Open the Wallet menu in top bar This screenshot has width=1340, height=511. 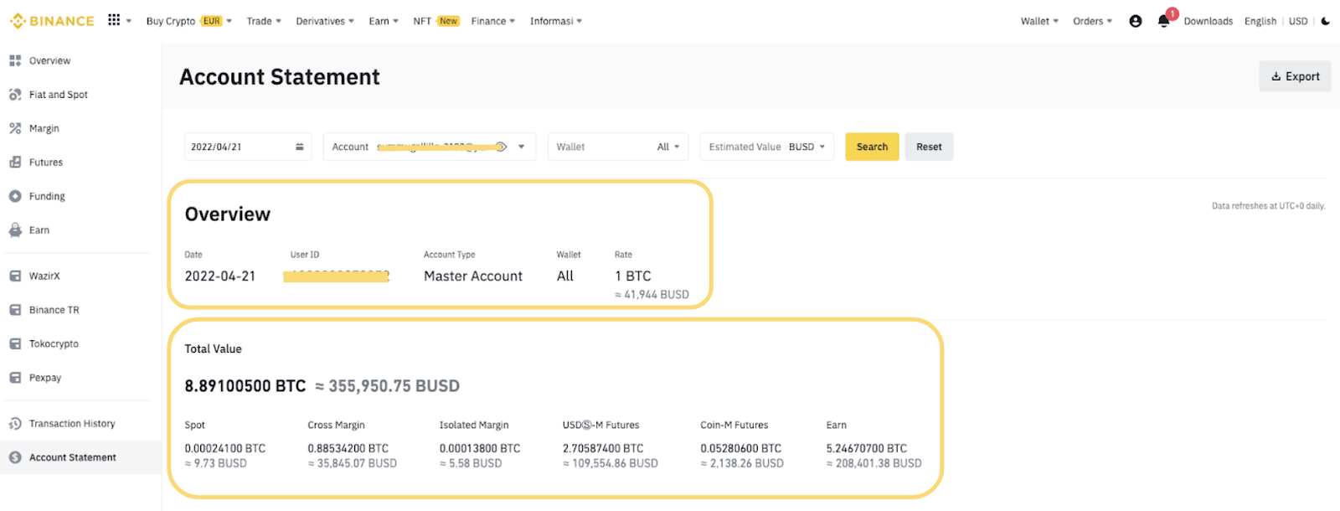click(1038, 21)
